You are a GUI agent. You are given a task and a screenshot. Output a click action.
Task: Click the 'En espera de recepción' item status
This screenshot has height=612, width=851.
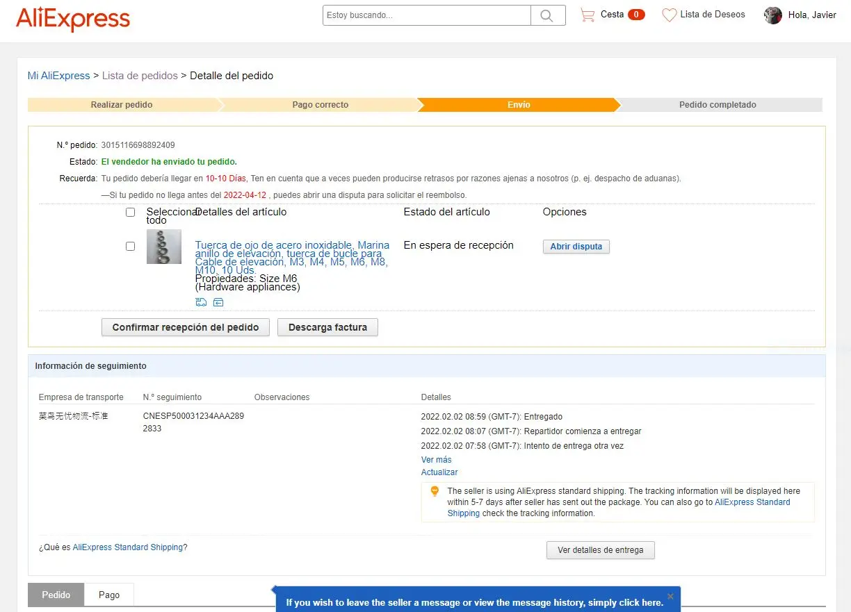coord(459,245)
